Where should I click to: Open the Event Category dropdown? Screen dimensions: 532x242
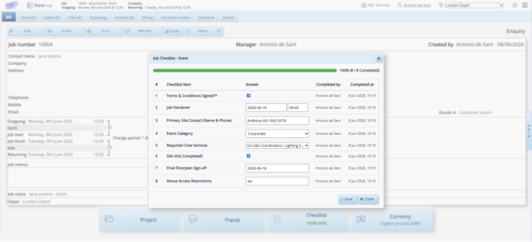pos(277,133)
